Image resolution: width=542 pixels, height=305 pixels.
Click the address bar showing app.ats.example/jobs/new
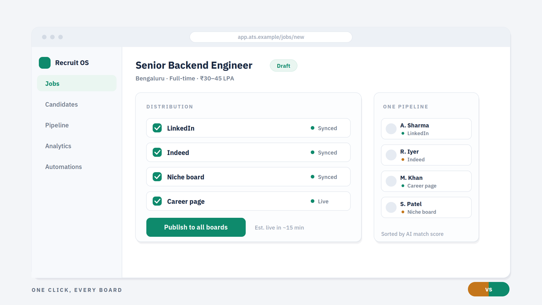271,37
